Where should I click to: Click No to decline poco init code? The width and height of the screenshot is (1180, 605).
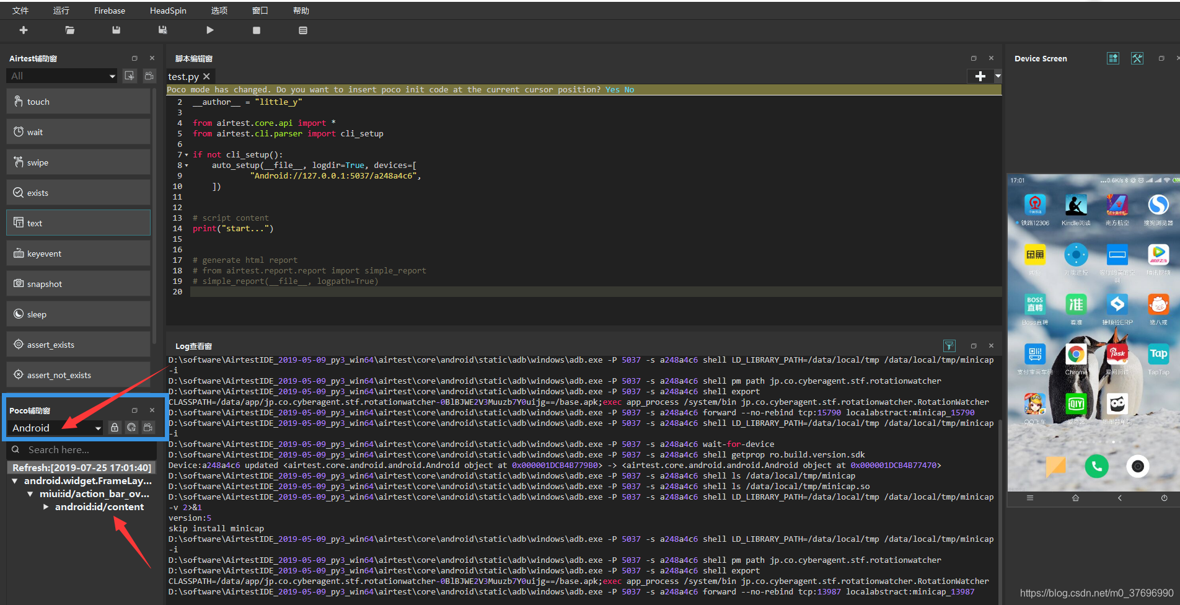(x=629, y=90)
